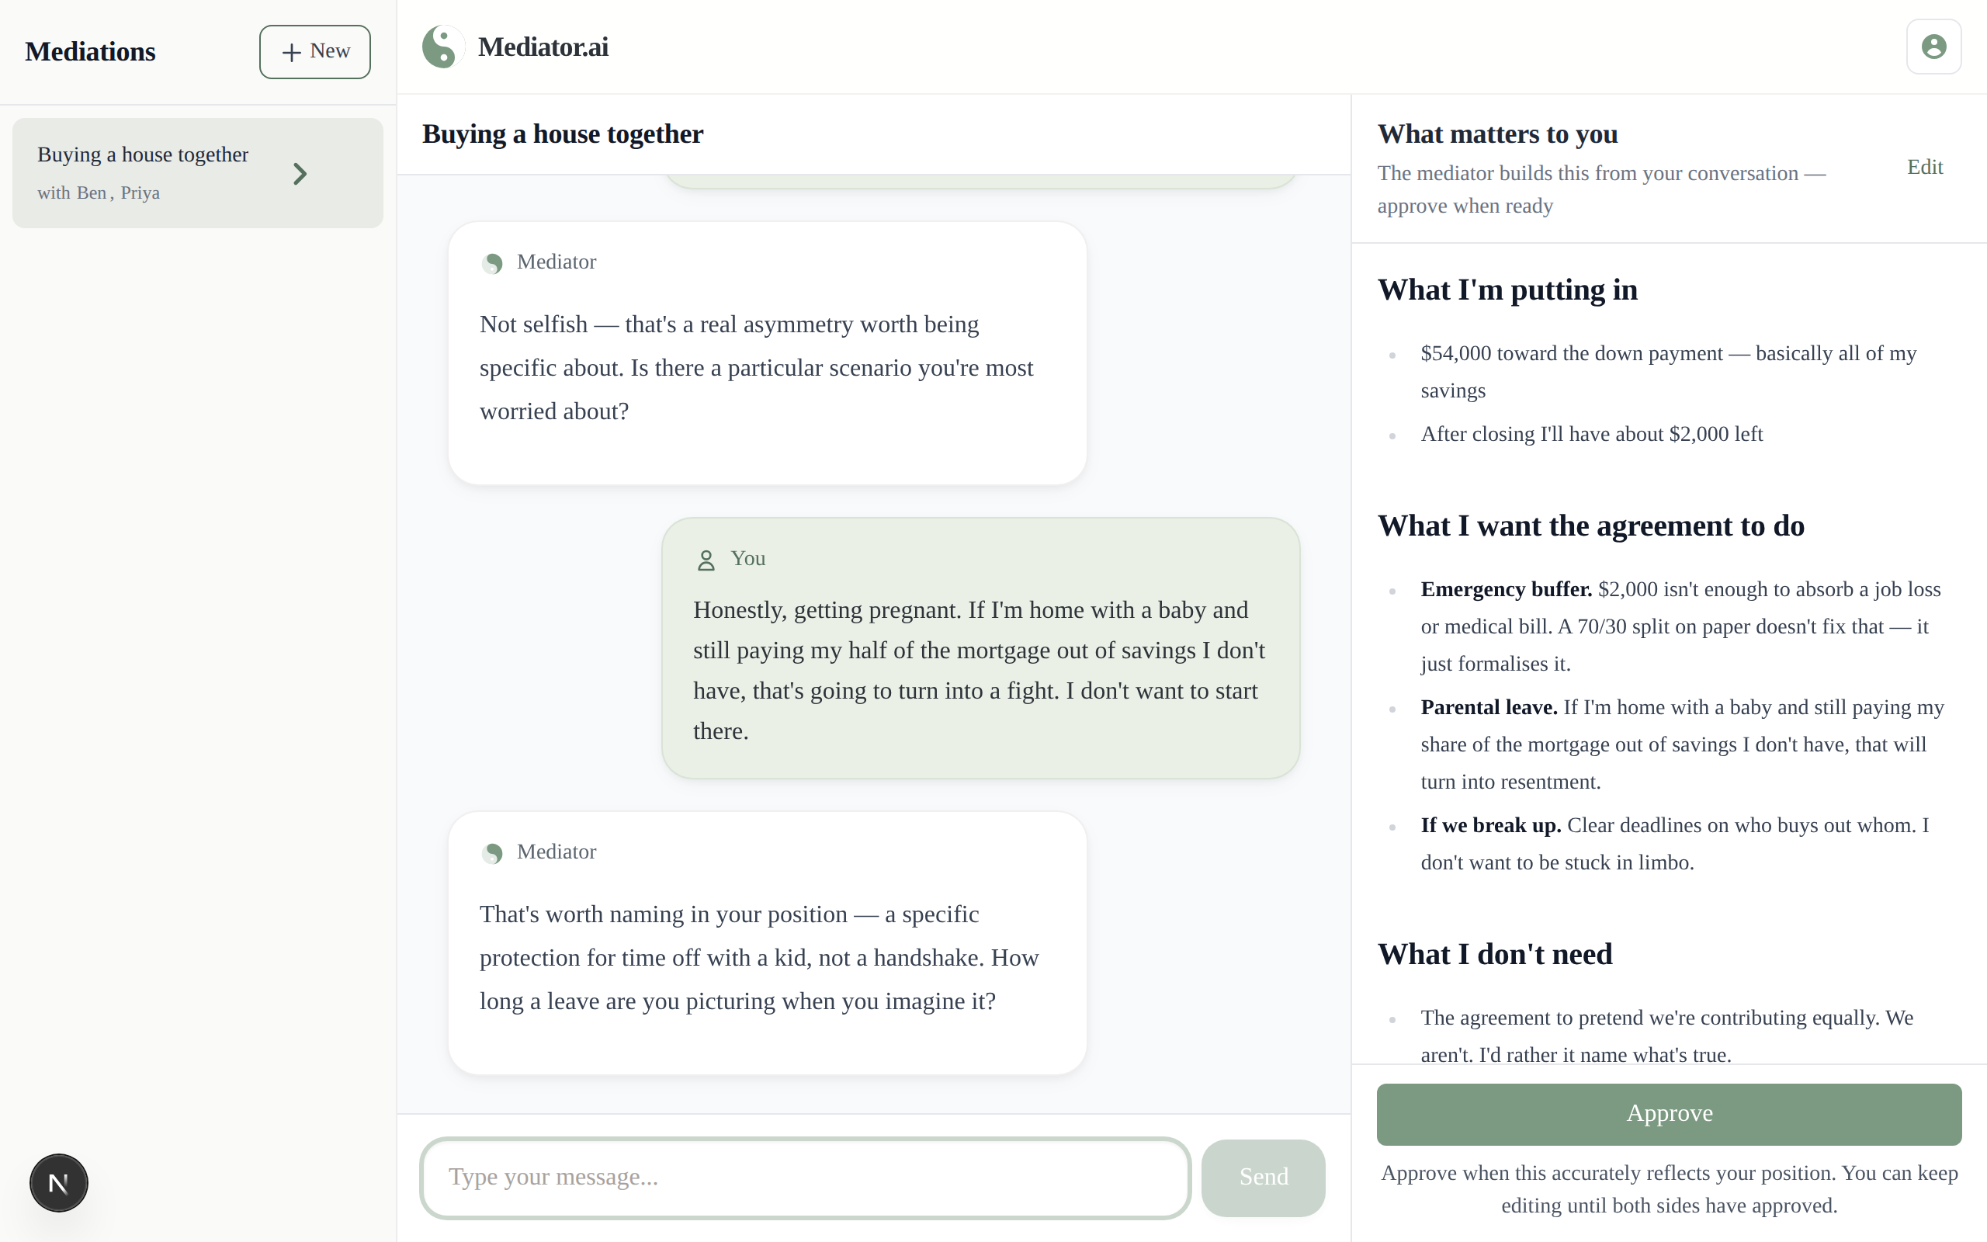Click the mediator avatar on the second Mediator message

(493, 852)
